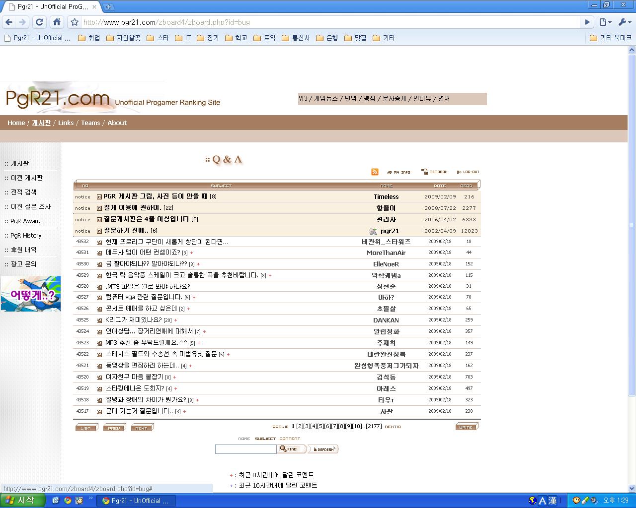Expand the 스타 bookmark folder

[x=158, y=38]
